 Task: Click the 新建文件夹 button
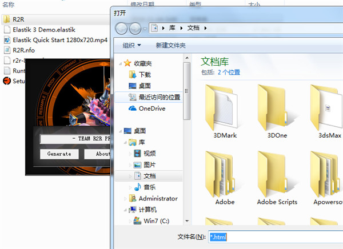(x=170, y=45)
